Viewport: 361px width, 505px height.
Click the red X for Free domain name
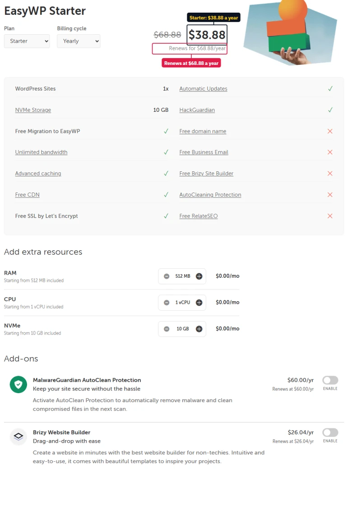click(x=330, y=131)
